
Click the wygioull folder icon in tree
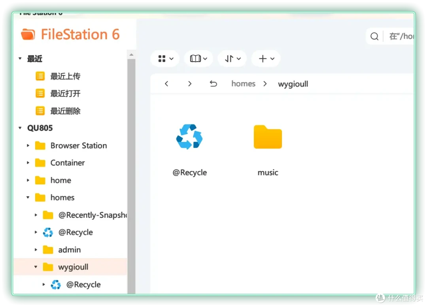coord(48,267)
